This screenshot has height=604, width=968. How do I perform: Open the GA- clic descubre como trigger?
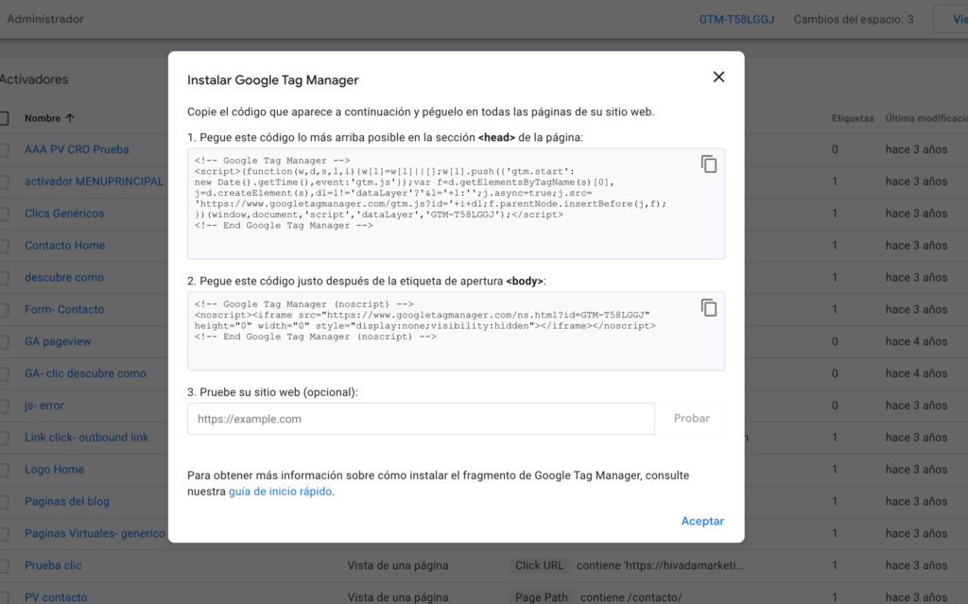tap(85, 373)
